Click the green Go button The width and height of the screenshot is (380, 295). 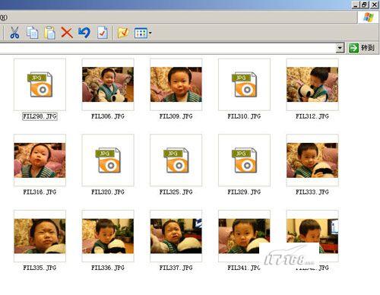pyautogui.click(x=362, y=48)
